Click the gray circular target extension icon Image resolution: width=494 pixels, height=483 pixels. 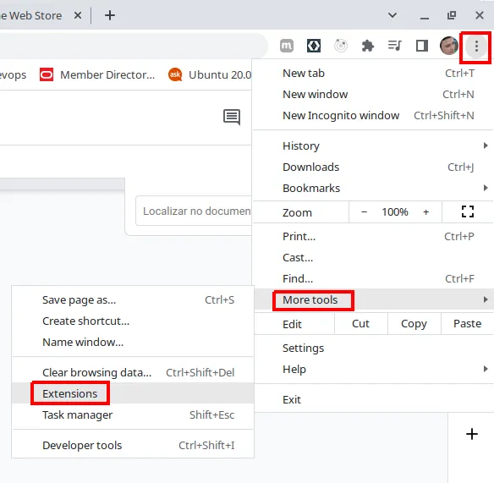(x=341, y=46)
